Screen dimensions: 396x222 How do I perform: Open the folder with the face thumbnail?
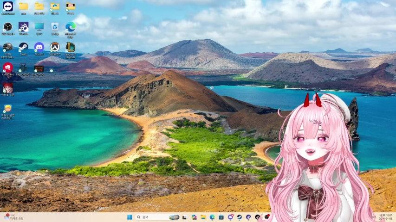pyautogui.click(x=71, y=8)
